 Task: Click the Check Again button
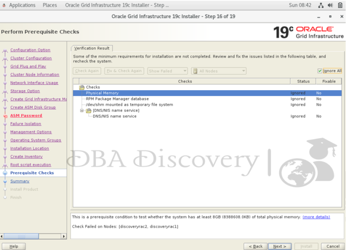coord(87,71)
